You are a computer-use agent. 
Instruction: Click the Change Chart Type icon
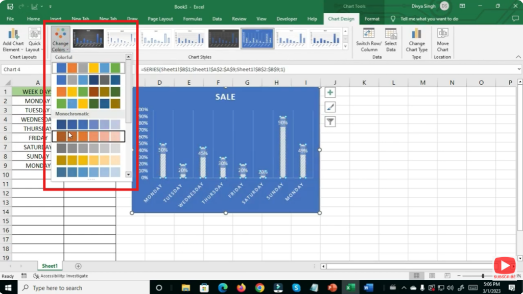416,35
